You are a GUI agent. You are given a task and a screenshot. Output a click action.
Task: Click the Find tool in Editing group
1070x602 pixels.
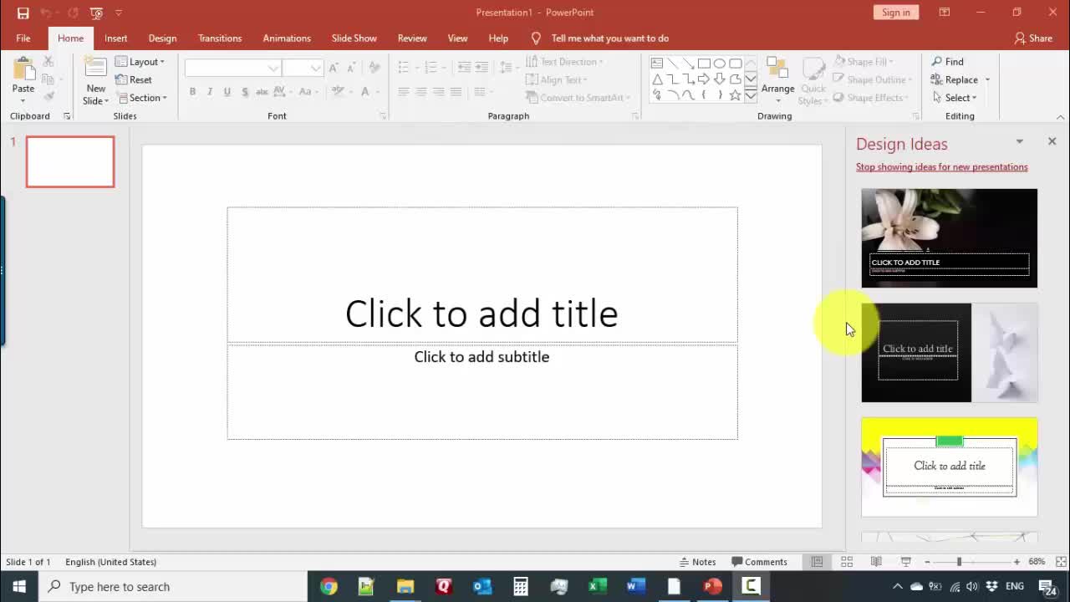tap(947, 62)
